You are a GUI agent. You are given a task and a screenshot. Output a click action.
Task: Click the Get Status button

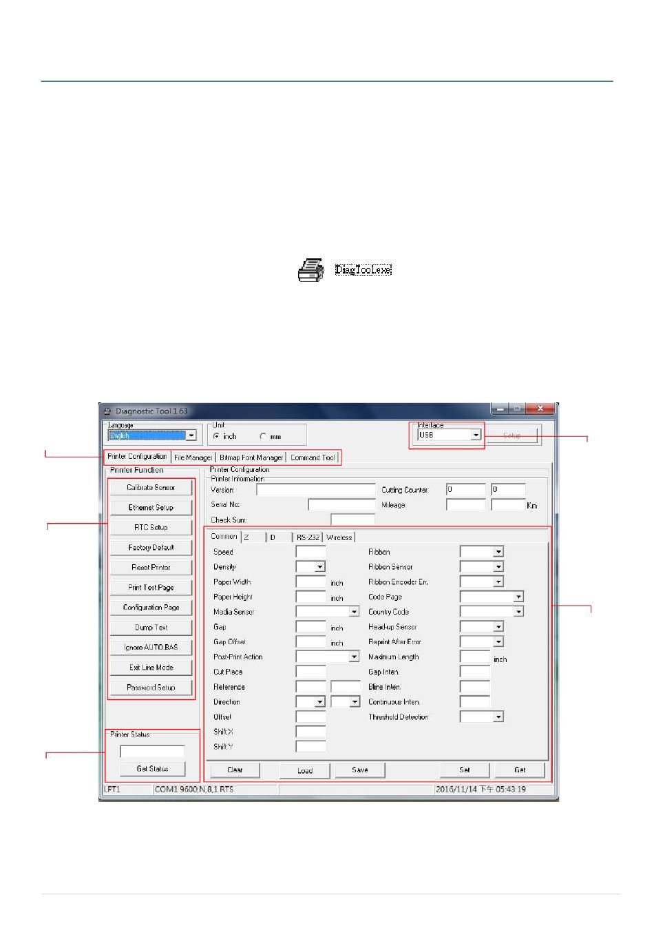[x=152, y=769]
